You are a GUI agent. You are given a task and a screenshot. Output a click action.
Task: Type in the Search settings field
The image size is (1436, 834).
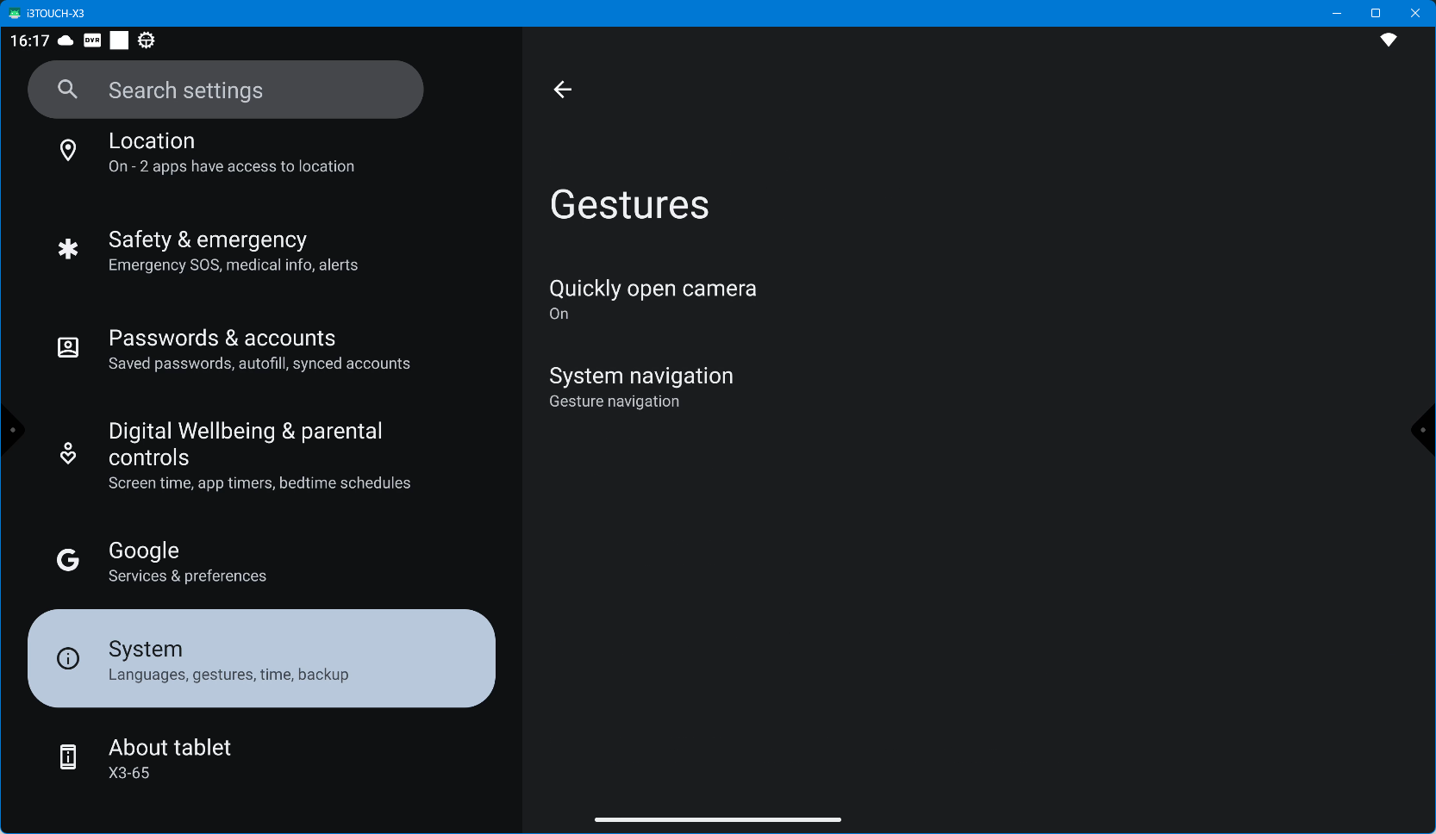250,90
